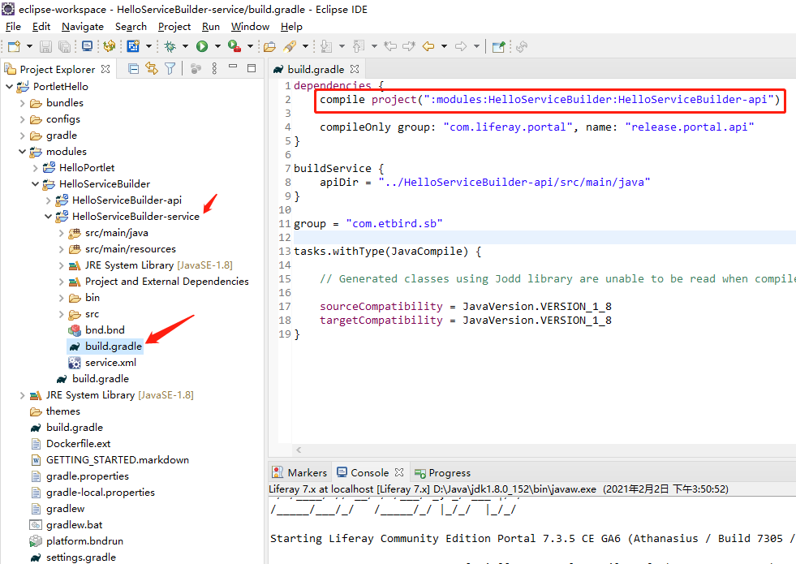Collapse the modules folder

pyautogui.click(x=23, y=151)
